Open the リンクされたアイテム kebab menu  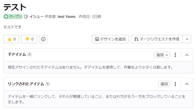175,84
